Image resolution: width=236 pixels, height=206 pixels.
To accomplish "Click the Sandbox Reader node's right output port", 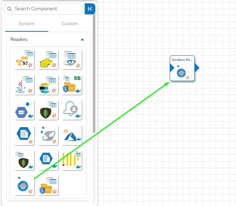I will click(197, 68).
